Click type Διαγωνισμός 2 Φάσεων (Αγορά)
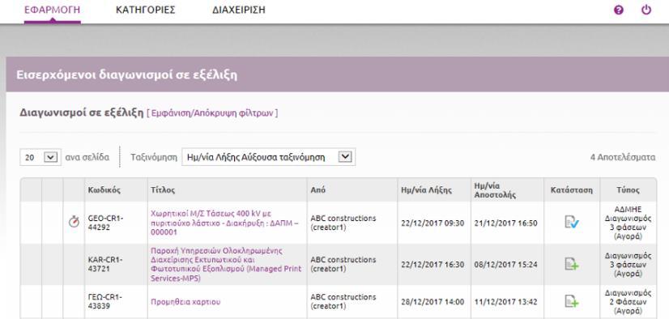Image resolution: width=669 pixels, height=319 pixels. pyautogui.click(x=628, y=302)
